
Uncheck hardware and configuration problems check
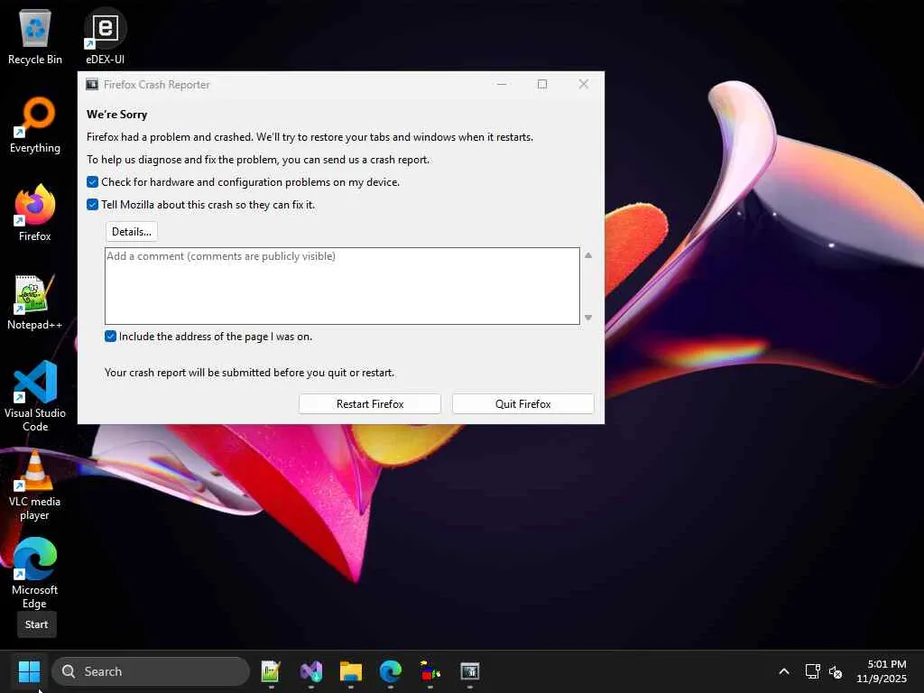click(x=93, y=182)
